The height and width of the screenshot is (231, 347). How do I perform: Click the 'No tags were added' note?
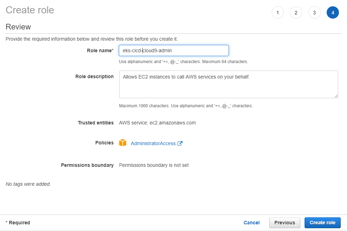coord(28,184)
